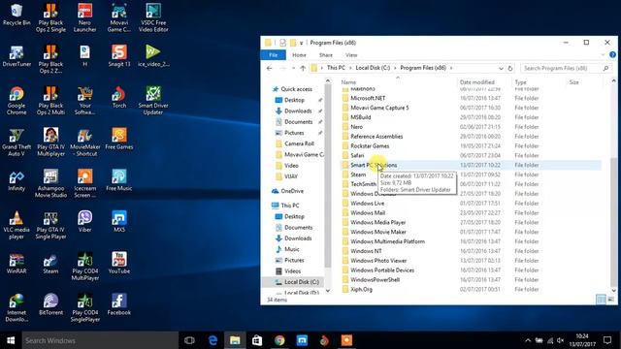Select Local Disk (C:) in navigation pane

pyautogui.click(x=302, y=282)
